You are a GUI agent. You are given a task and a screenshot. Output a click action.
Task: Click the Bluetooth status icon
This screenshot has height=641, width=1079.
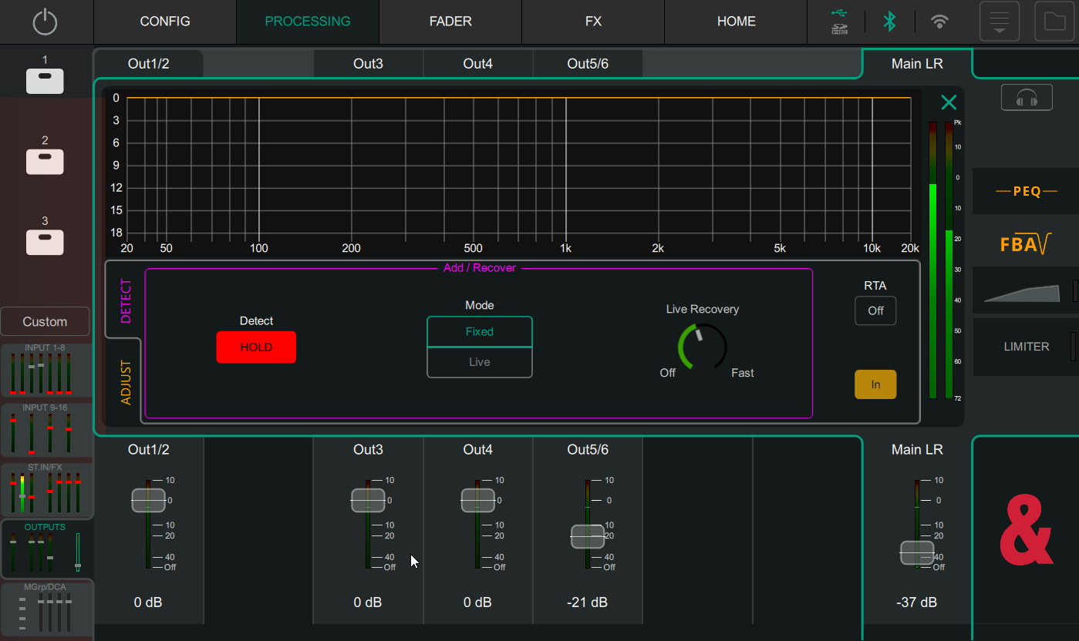point(889,22)
